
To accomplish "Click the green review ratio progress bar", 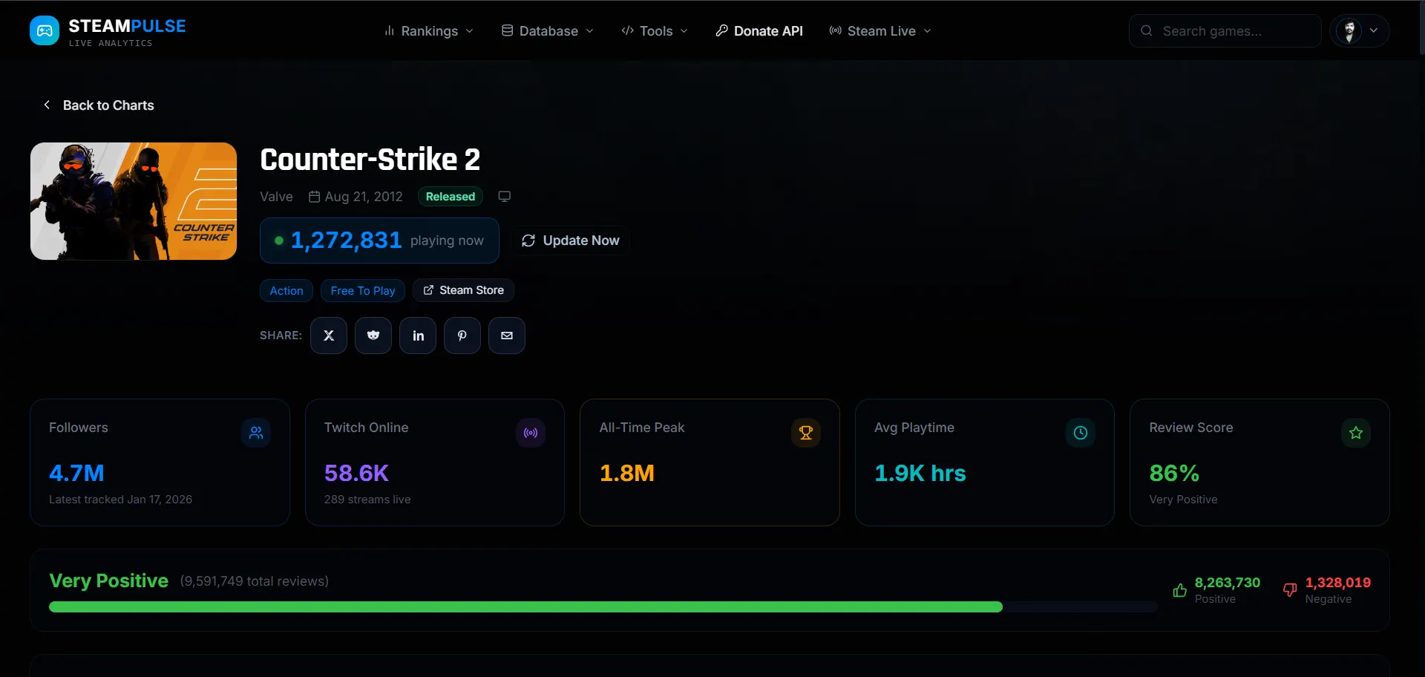I will pos(525,607).
